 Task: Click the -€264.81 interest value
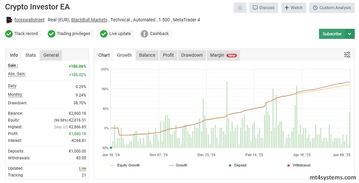[78, 140]
